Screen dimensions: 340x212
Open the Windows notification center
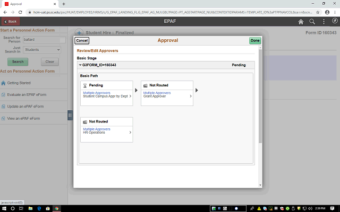[x=332, y=208]
